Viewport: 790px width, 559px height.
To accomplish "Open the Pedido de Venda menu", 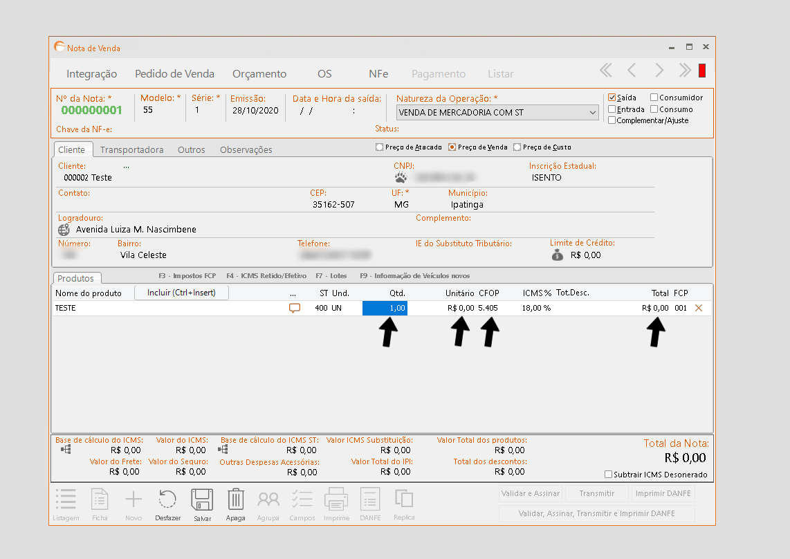I will pos(174,73).
